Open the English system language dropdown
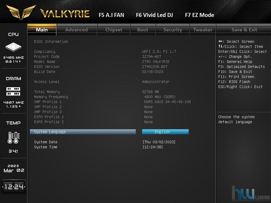Screen dimensions: 271x203 point(165,132)
